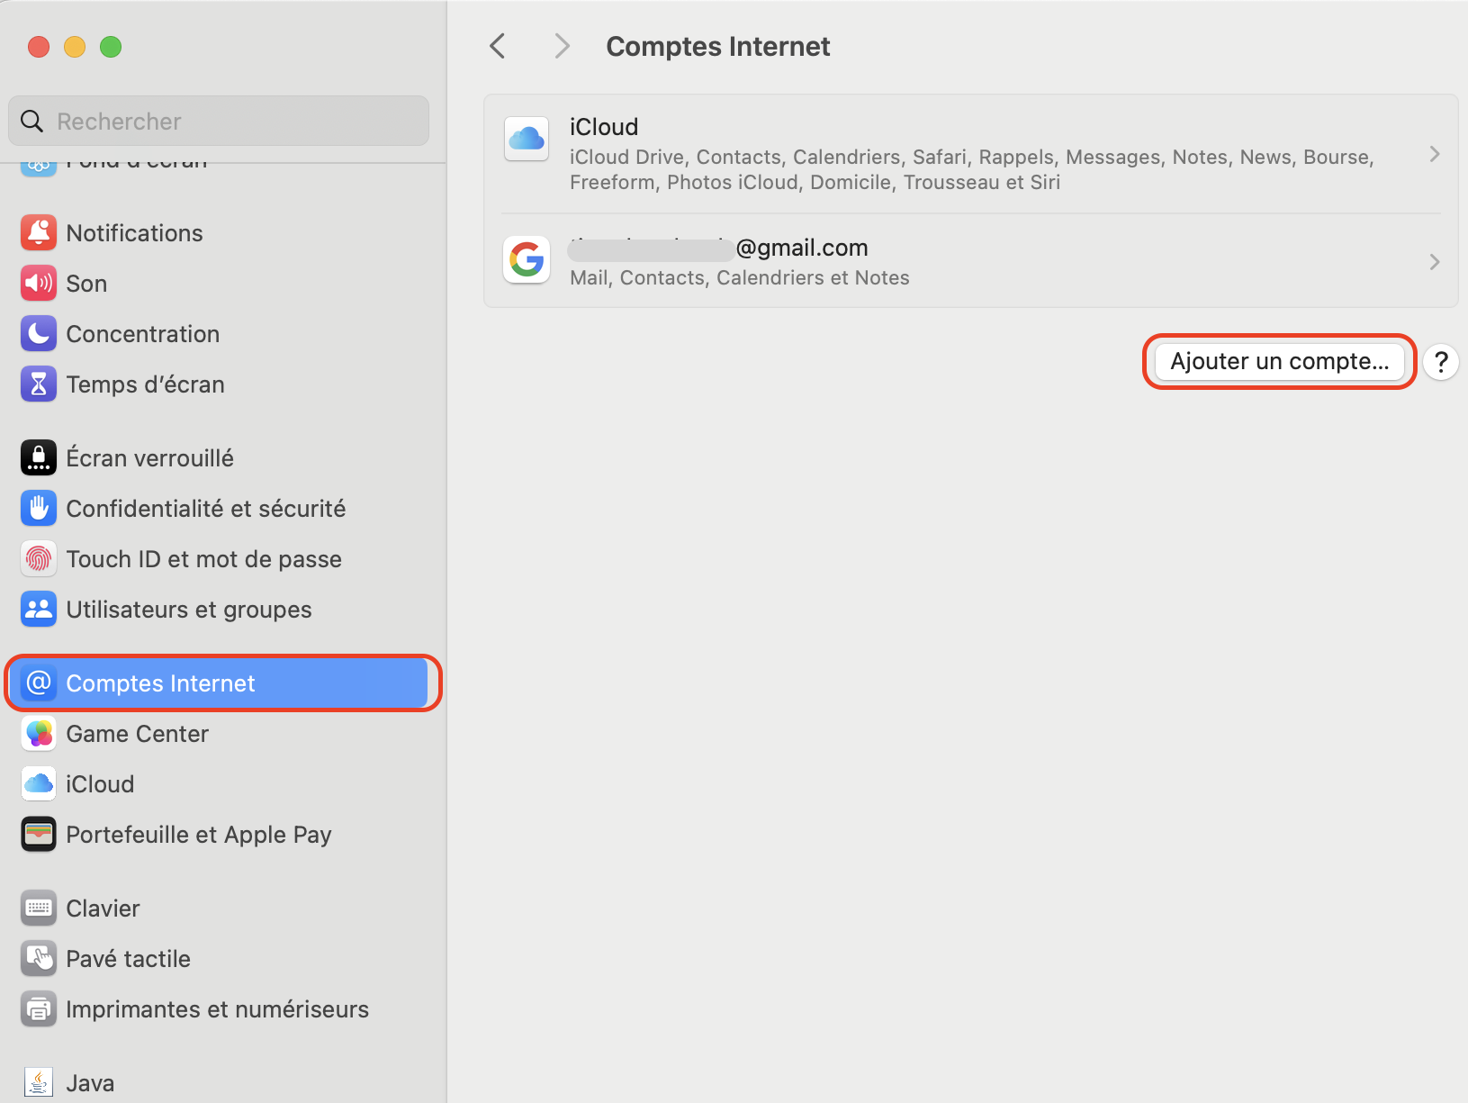Click the search magnifying glass icon
Viewport: 1468px width, 1103px height.
32,121
